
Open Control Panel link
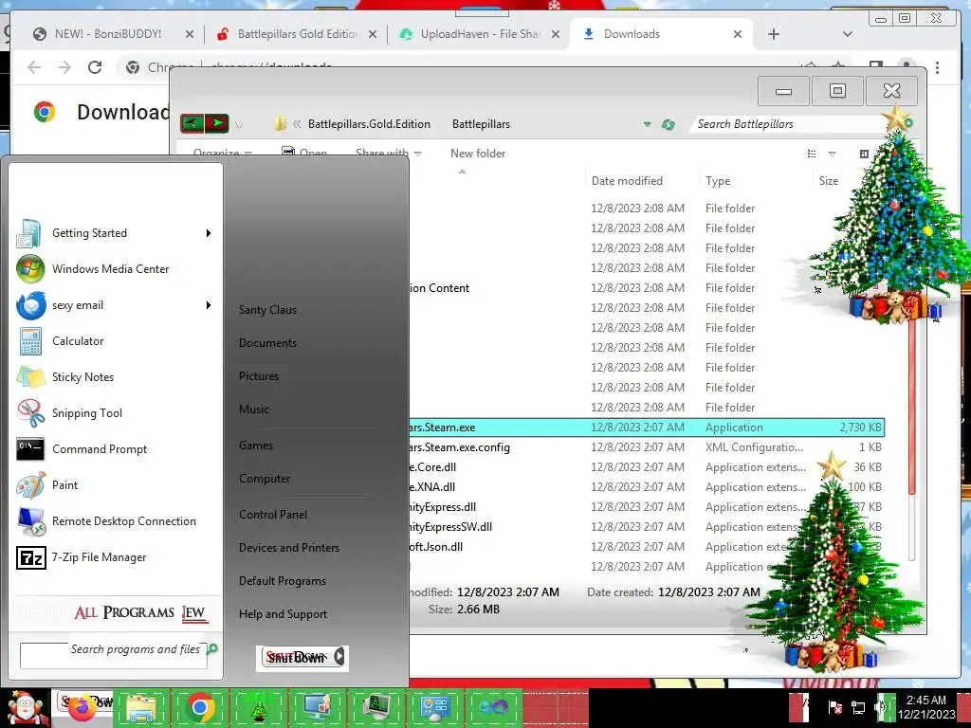[273, 515]
